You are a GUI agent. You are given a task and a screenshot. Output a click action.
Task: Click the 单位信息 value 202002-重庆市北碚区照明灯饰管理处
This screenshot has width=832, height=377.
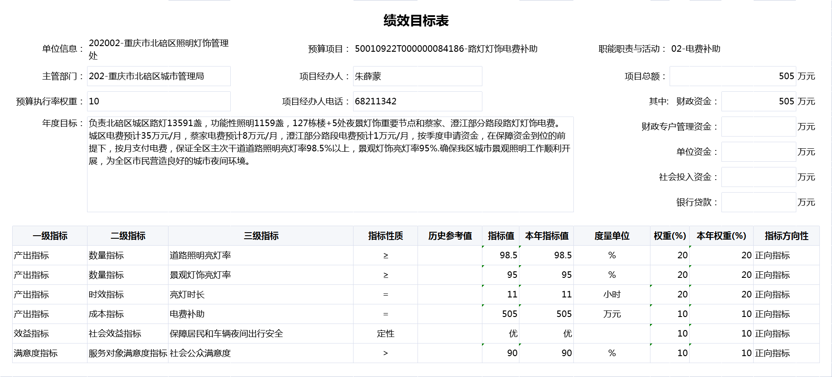point(158,49)
